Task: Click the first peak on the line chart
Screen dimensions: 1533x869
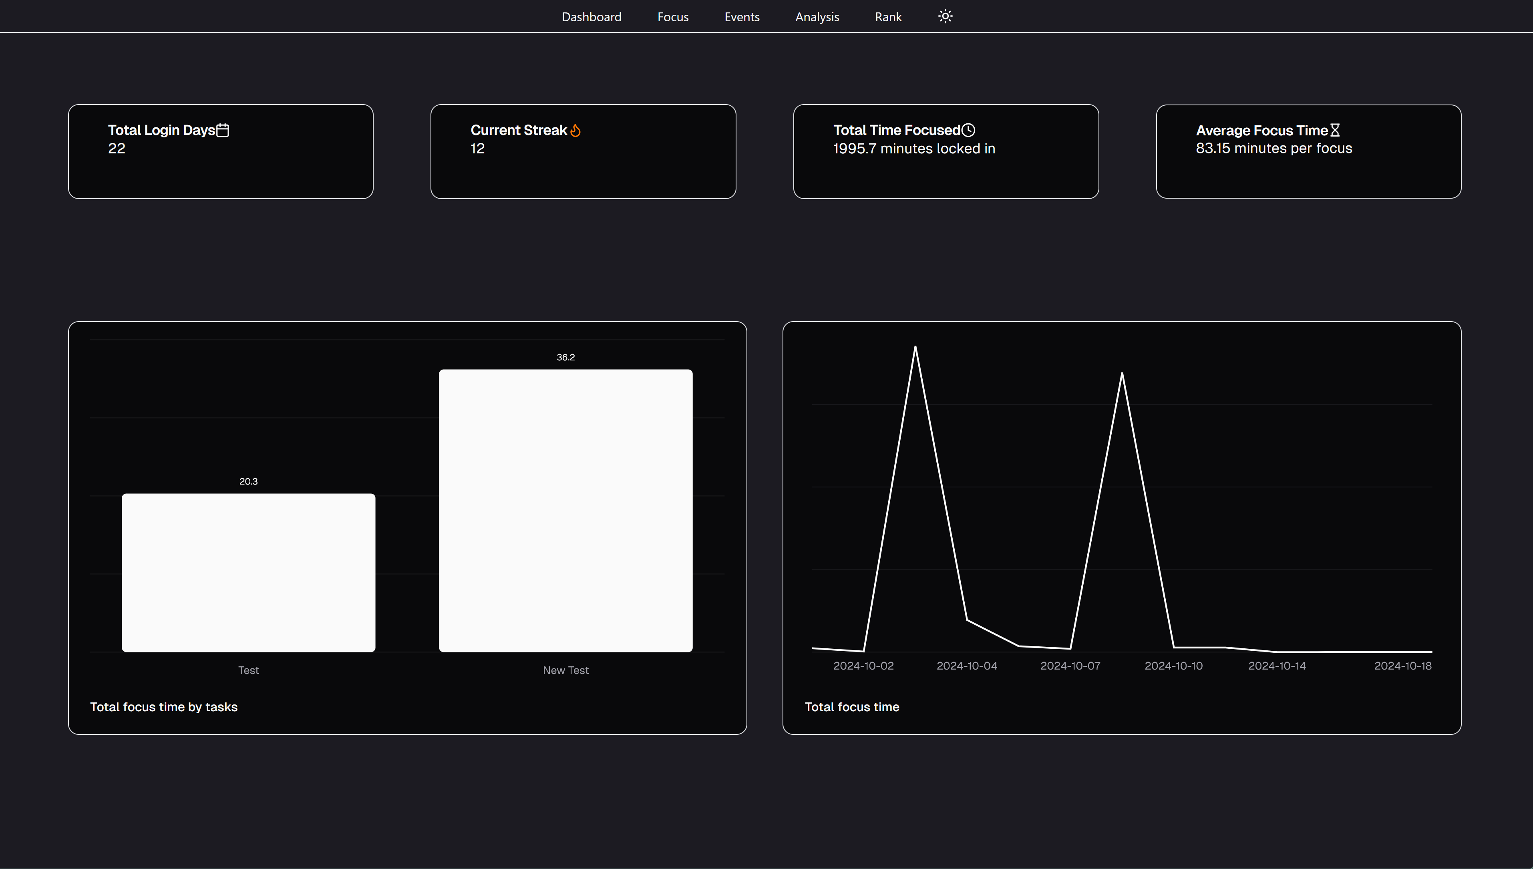Action: tap(915, 347)
